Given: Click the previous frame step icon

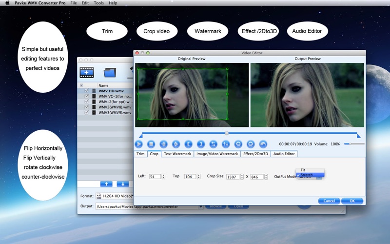Looking at the screenshot, I should [x=163, y=144].
